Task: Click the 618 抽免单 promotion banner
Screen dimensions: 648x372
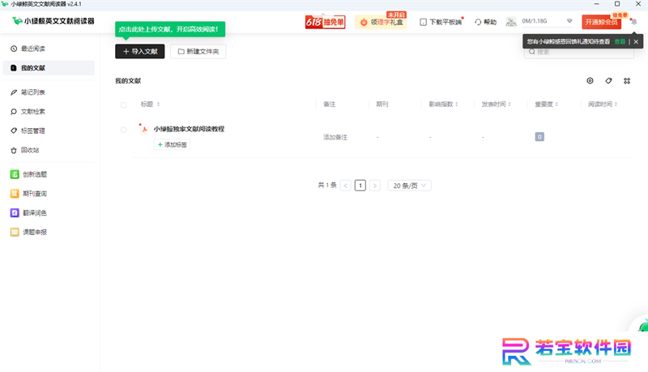Action: [x=326, y=22]
